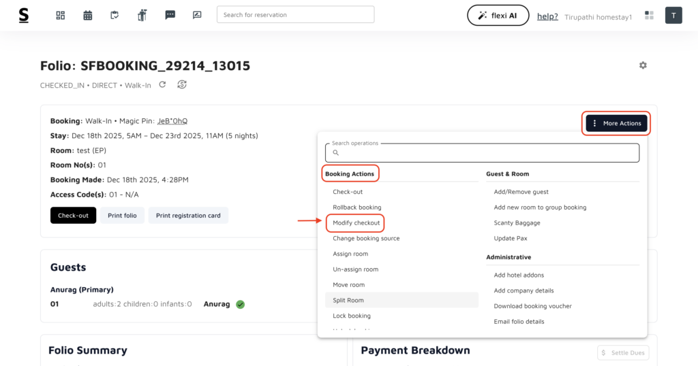This screenshot has width=698, height=366.
Task: Select Modify checkout from Booking Actions
Action: 356,223
